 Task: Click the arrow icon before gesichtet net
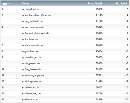tap(23, 52)
